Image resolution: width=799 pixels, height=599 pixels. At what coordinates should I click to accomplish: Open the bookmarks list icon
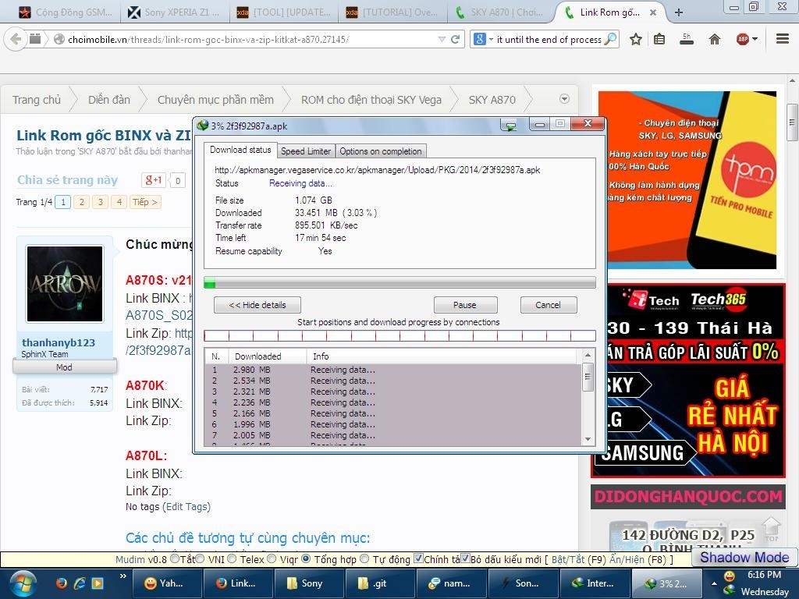click(659, 39)
